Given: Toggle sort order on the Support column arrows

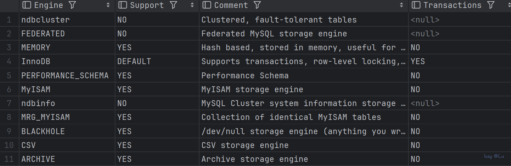Looking at the screenshot, I should [192, 5].
